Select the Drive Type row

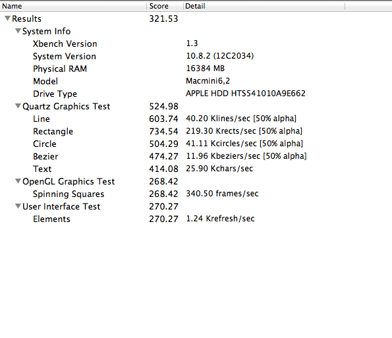click(x=196, y=94)
